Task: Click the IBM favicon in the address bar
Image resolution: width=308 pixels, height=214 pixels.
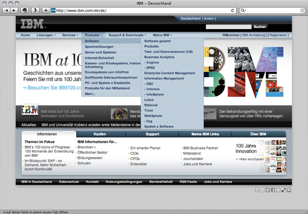Action: 53,10
